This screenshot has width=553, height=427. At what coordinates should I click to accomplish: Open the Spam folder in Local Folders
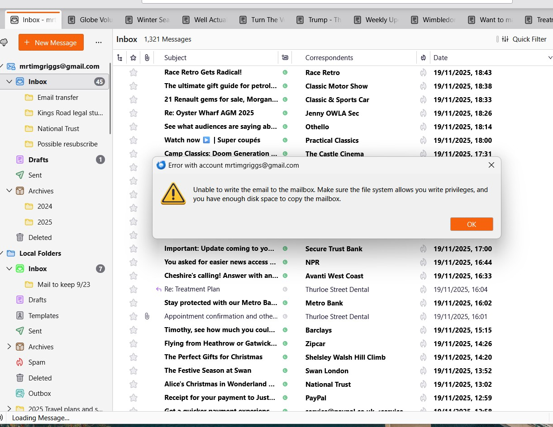37,362
